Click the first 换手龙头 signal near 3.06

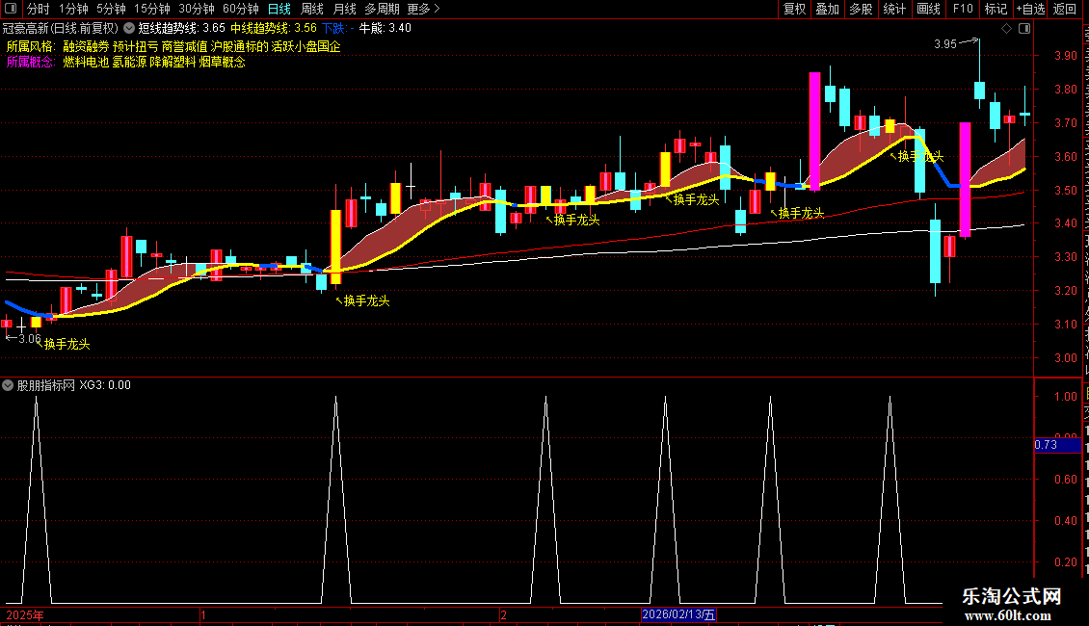(x=66, y=344)
